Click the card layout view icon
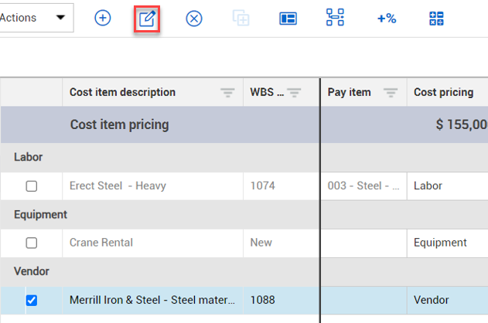Viewport: 488px width, 323px height. 288,18
